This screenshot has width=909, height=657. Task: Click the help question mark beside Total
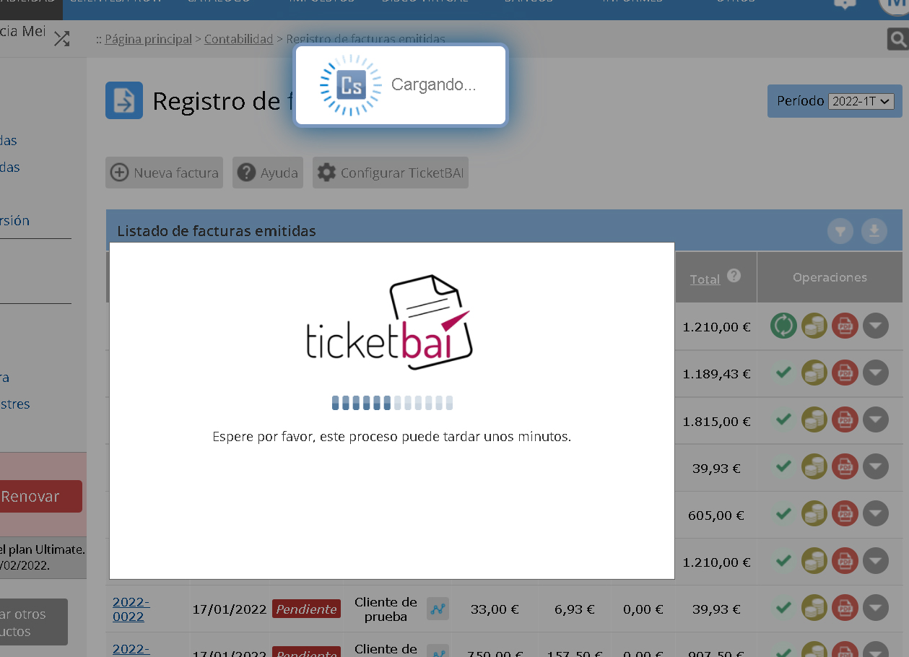pyautogui.click(x=734, y=276)
